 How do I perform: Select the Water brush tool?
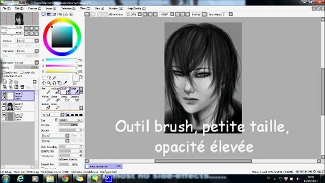coord(75,90)
